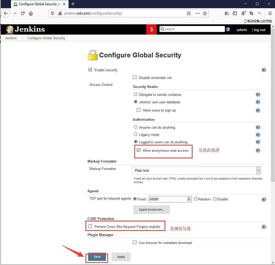Viewport: 275px width, 265px height.
Task: Open the Markup Formatter dropdown
Action: point(196,170)
